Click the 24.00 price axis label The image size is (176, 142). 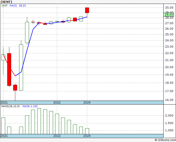point(169,40)
